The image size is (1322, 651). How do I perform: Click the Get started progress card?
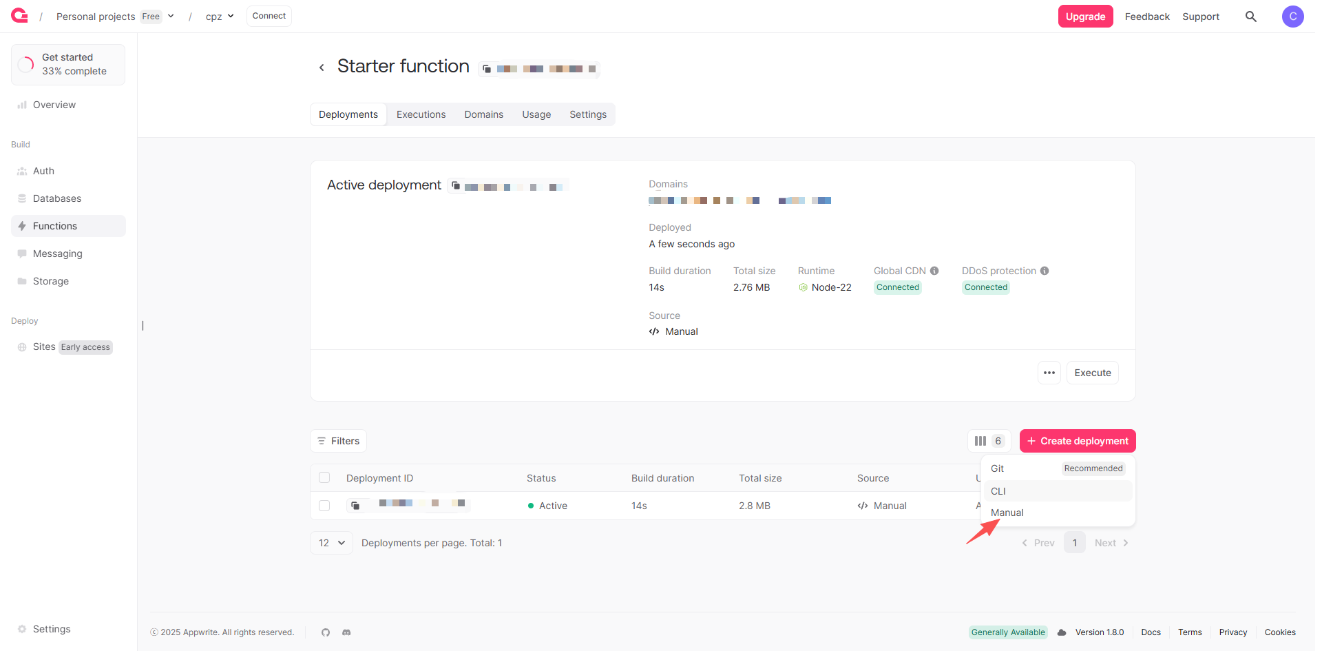click(68, 65)
